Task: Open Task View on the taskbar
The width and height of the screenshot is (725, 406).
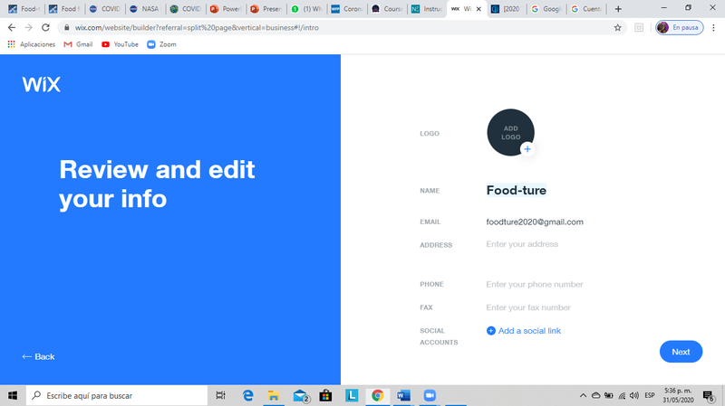Action: (220, 395)
